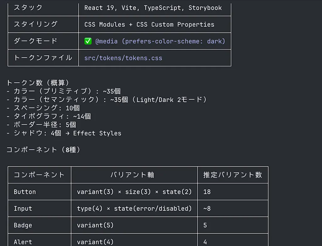Screen dimensions: 322x246
Task: Click 'variant(3) × size(3) × state(2)' cell
Action: coord(134,192)
